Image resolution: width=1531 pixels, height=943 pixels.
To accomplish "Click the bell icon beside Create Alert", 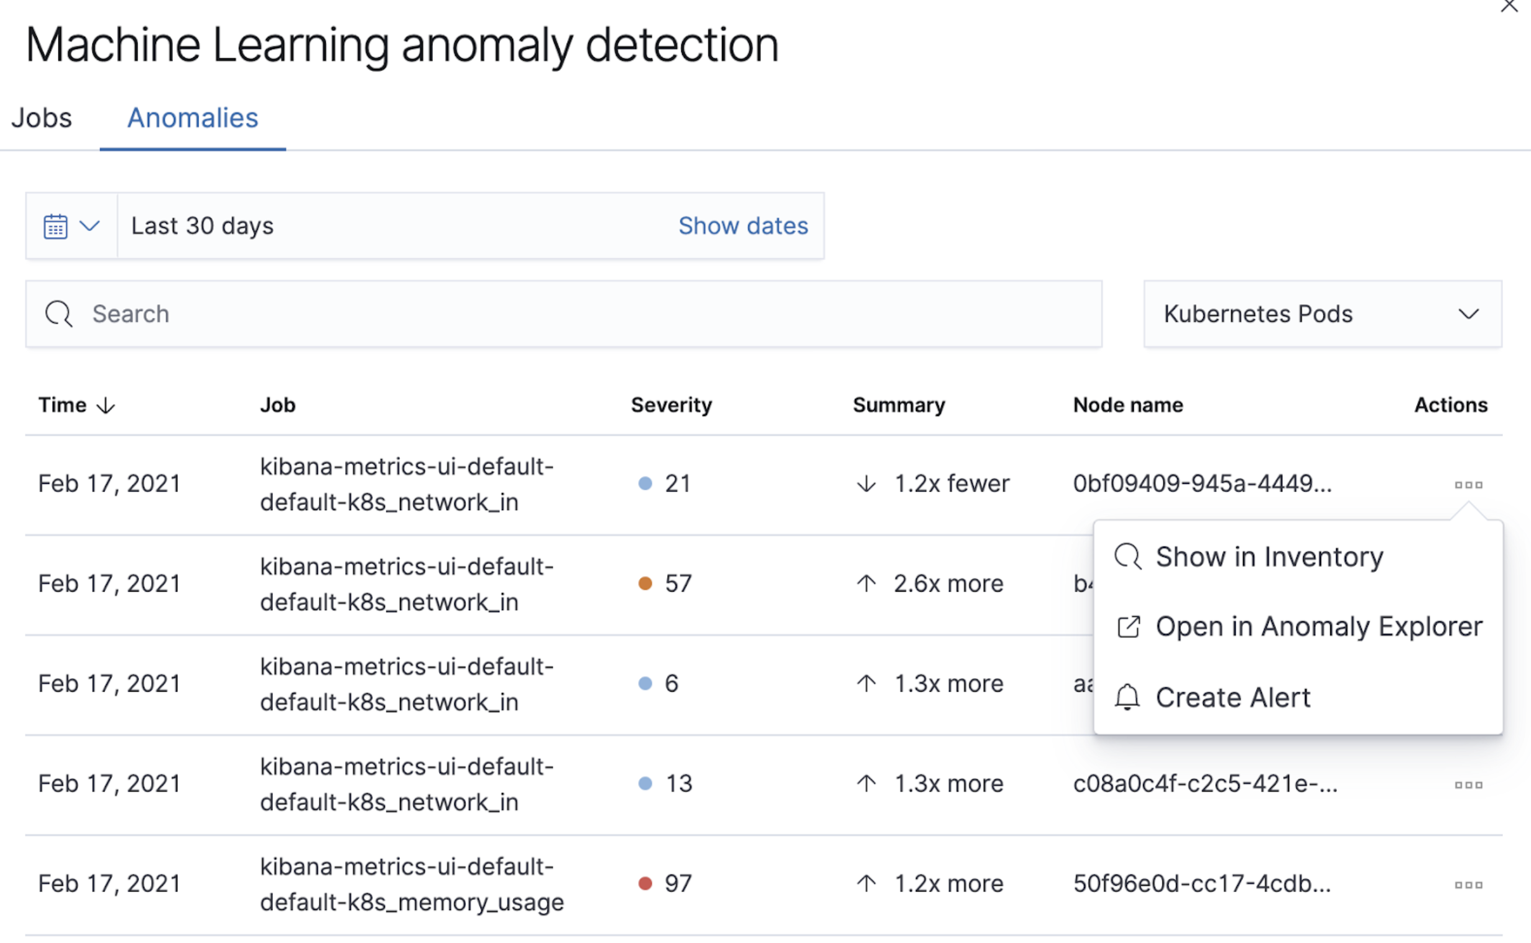I will point(1128,697).
